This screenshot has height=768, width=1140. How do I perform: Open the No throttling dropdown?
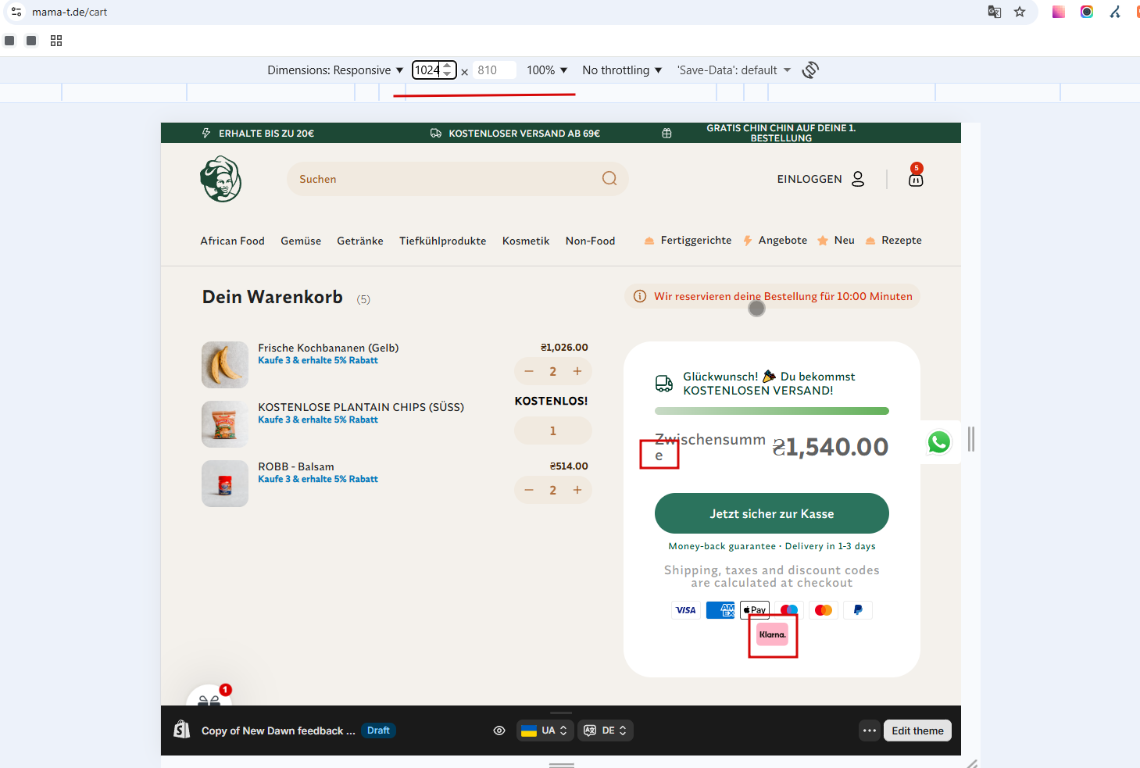(x=622, y=70)
